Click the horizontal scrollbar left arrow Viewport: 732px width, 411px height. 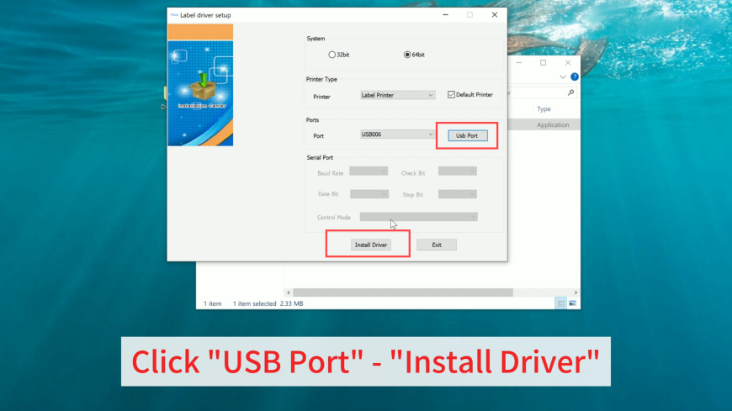pos(289,292)
